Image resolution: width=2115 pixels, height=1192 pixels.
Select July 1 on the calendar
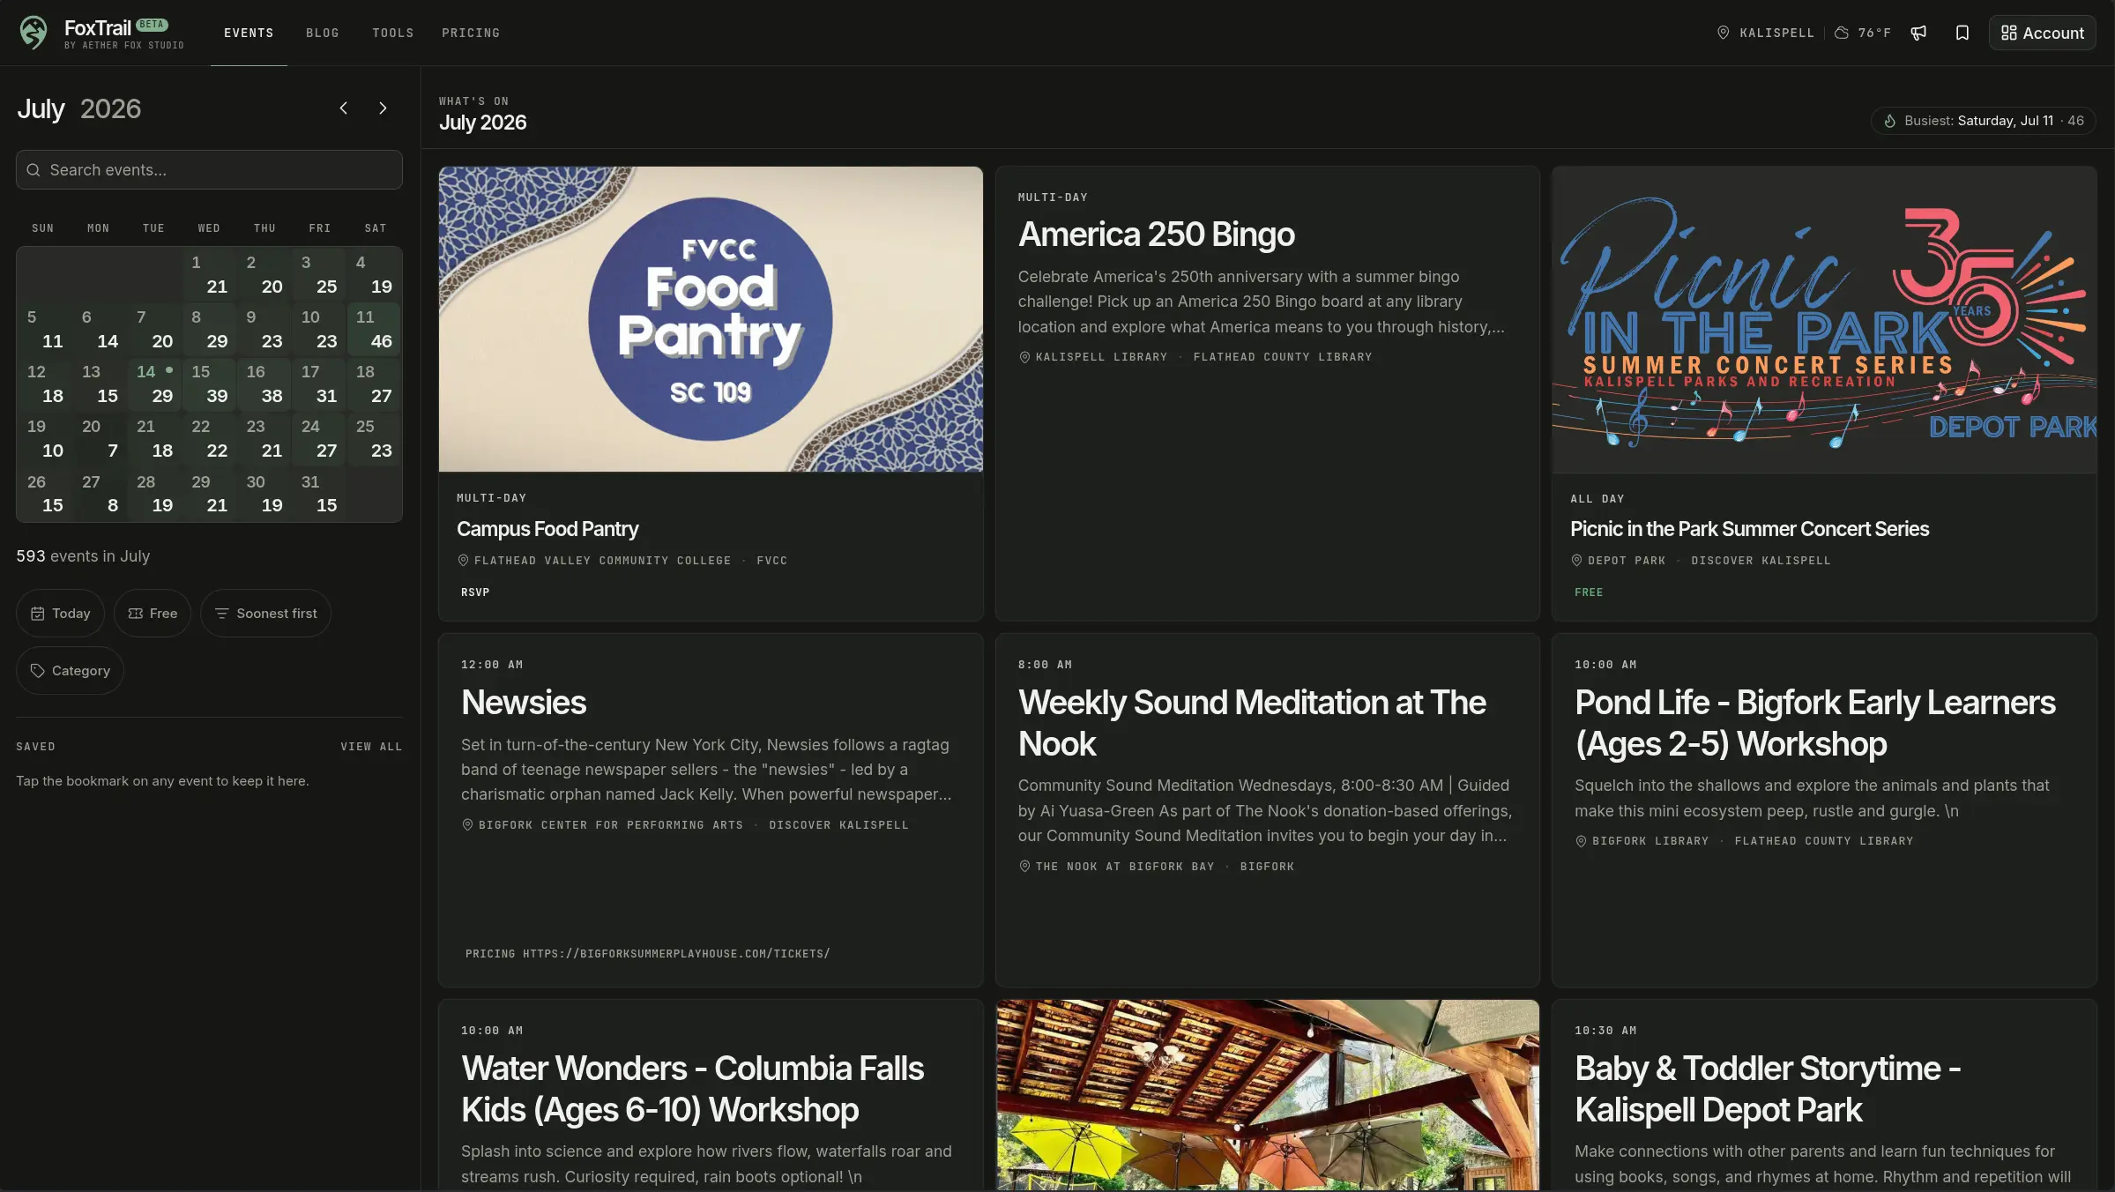[209, 274]
